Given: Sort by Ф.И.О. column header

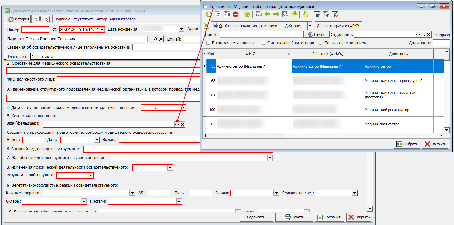Looking at the screenshot, I should (254, 53).
